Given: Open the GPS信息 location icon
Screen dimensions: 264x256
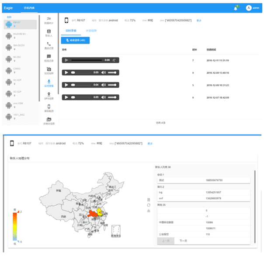Looking at the screenshot, I should point(49,94).
